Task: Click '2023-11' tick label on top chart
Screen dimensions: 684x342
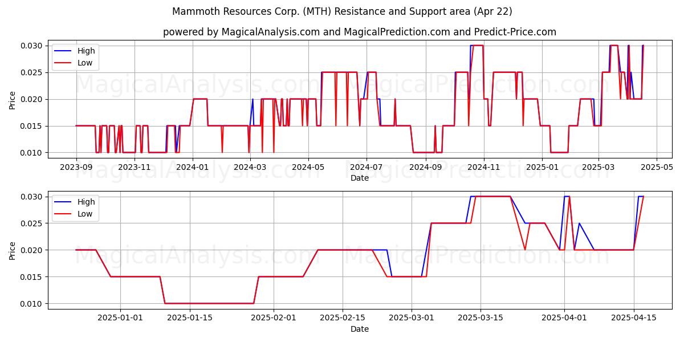Action: [x=135, y=167]
